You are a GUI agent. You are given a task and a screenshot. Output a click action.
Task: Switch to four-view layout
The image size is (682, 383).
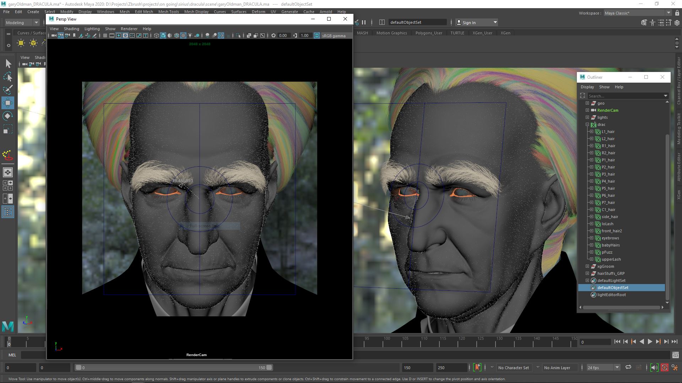tap(8, 185)
